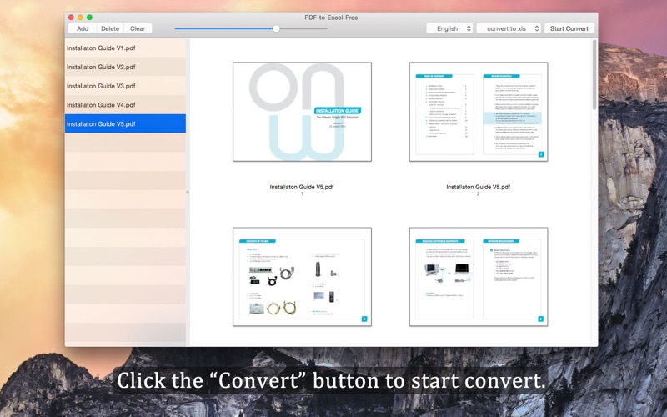Select Installaton Guide V2.pdf in list

point(125,67)
